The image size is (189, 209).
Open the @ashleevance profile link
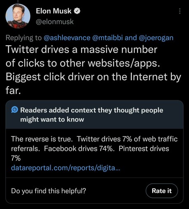67,38
